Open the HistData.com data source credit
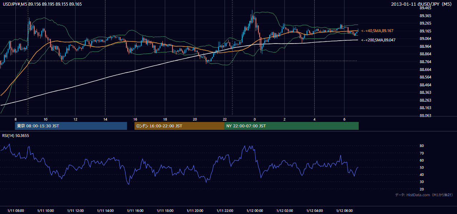The width and height of the screenshot is (457, 214). 424,195
